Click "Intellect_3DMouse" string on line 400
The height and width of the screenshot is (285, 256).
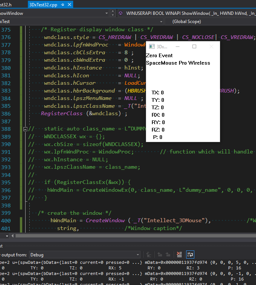coord(174,220)
